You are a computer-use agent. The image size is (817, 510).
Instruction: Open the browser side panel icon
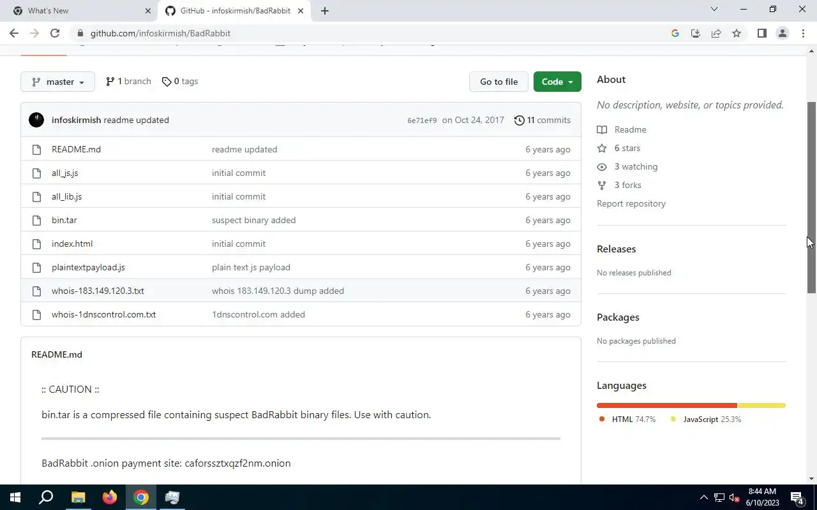click(762, 33)
